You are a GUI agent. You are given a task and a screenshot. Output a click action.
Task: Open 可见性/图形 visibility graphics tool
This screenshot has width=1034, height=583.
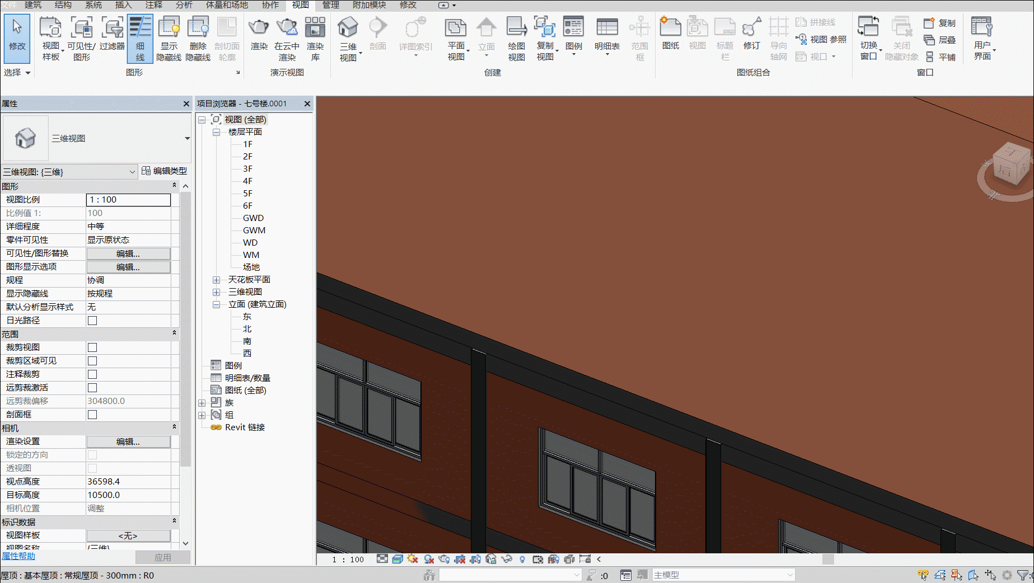(x=81, y=39)
